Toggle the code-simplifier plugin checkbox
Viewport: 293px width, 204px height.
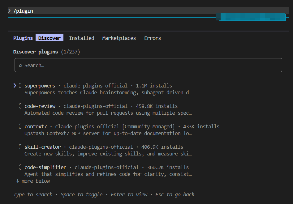(20, 167)
